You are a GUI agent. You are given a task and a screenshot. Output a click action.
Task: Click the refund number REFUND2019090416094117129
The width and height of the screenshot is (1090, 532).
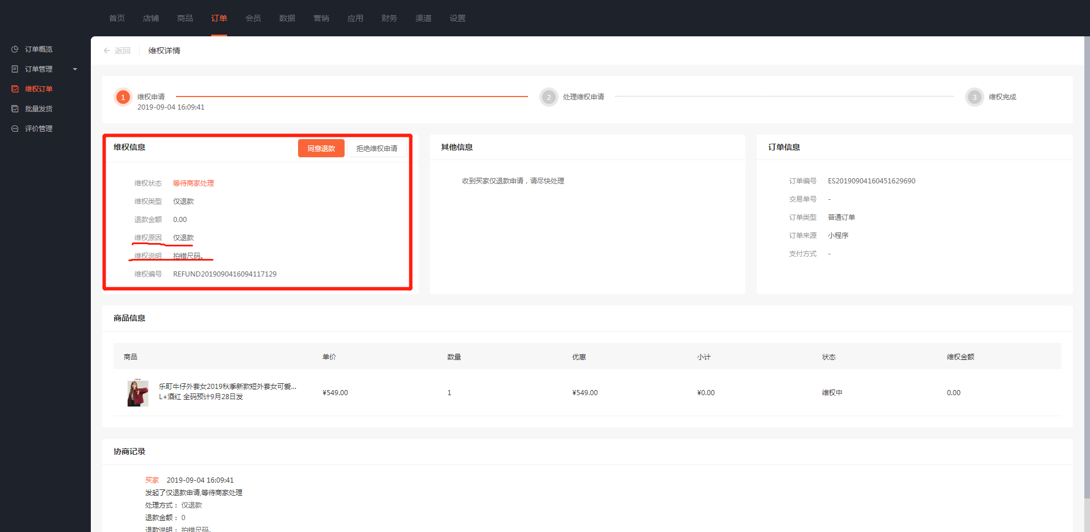pyautogui.click(x=225, y=274)
